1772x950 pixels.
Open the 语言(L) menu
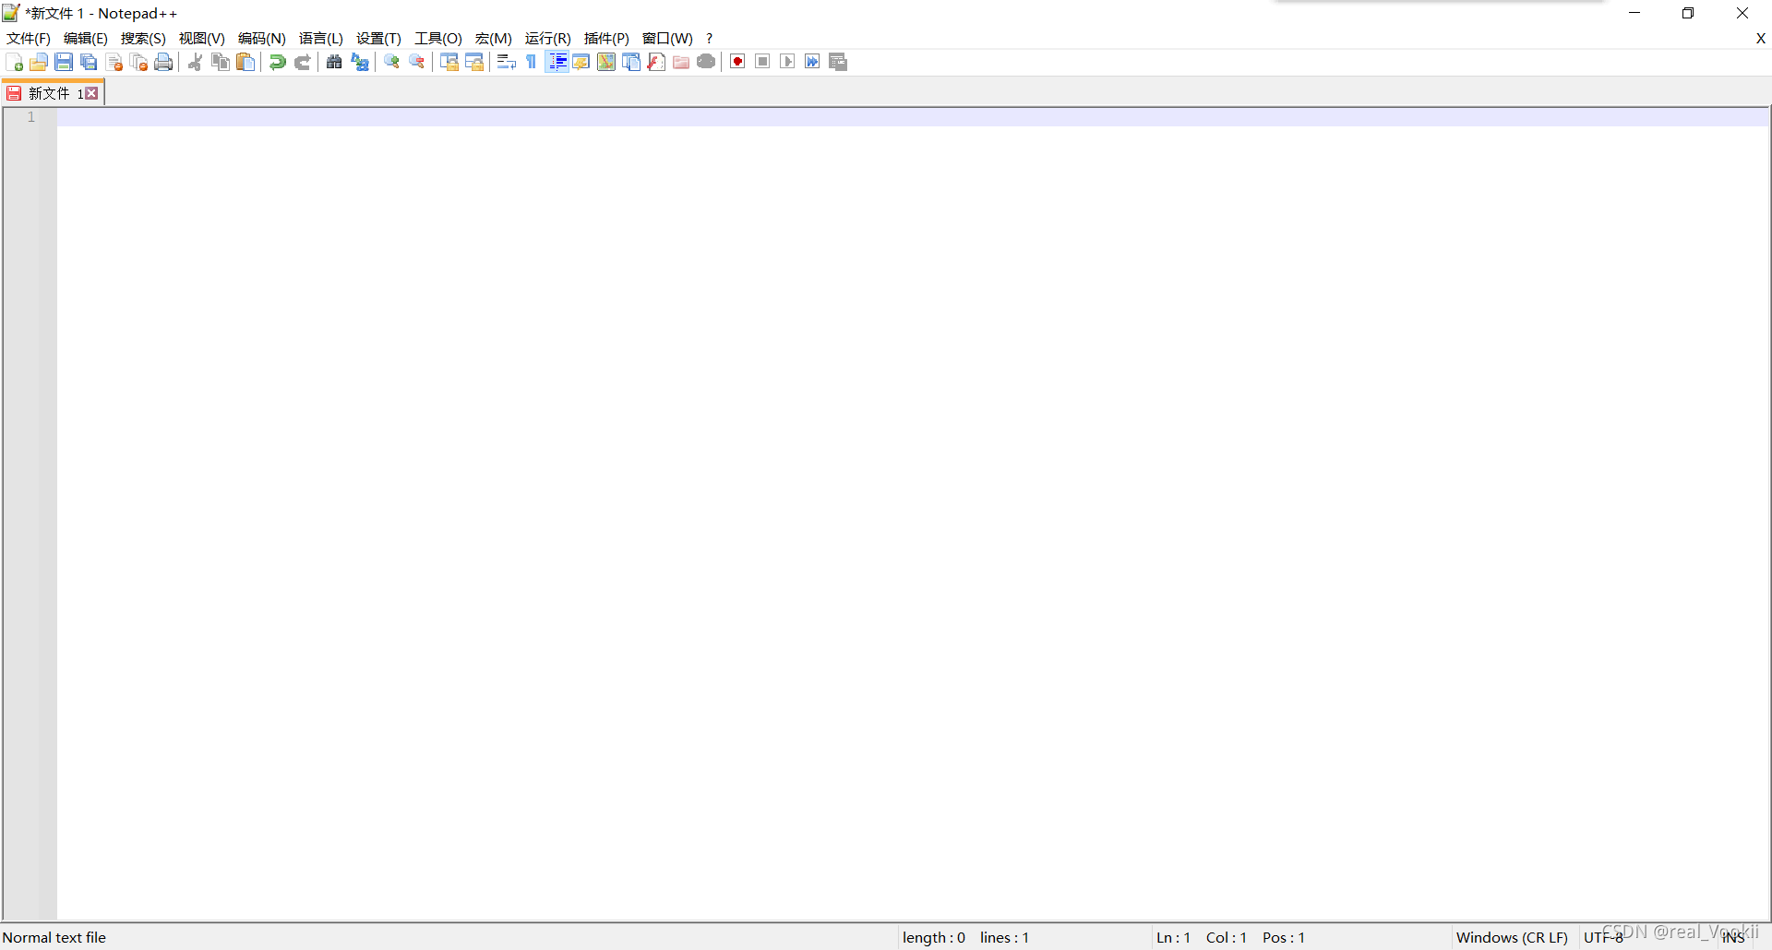tap(321, 38)
